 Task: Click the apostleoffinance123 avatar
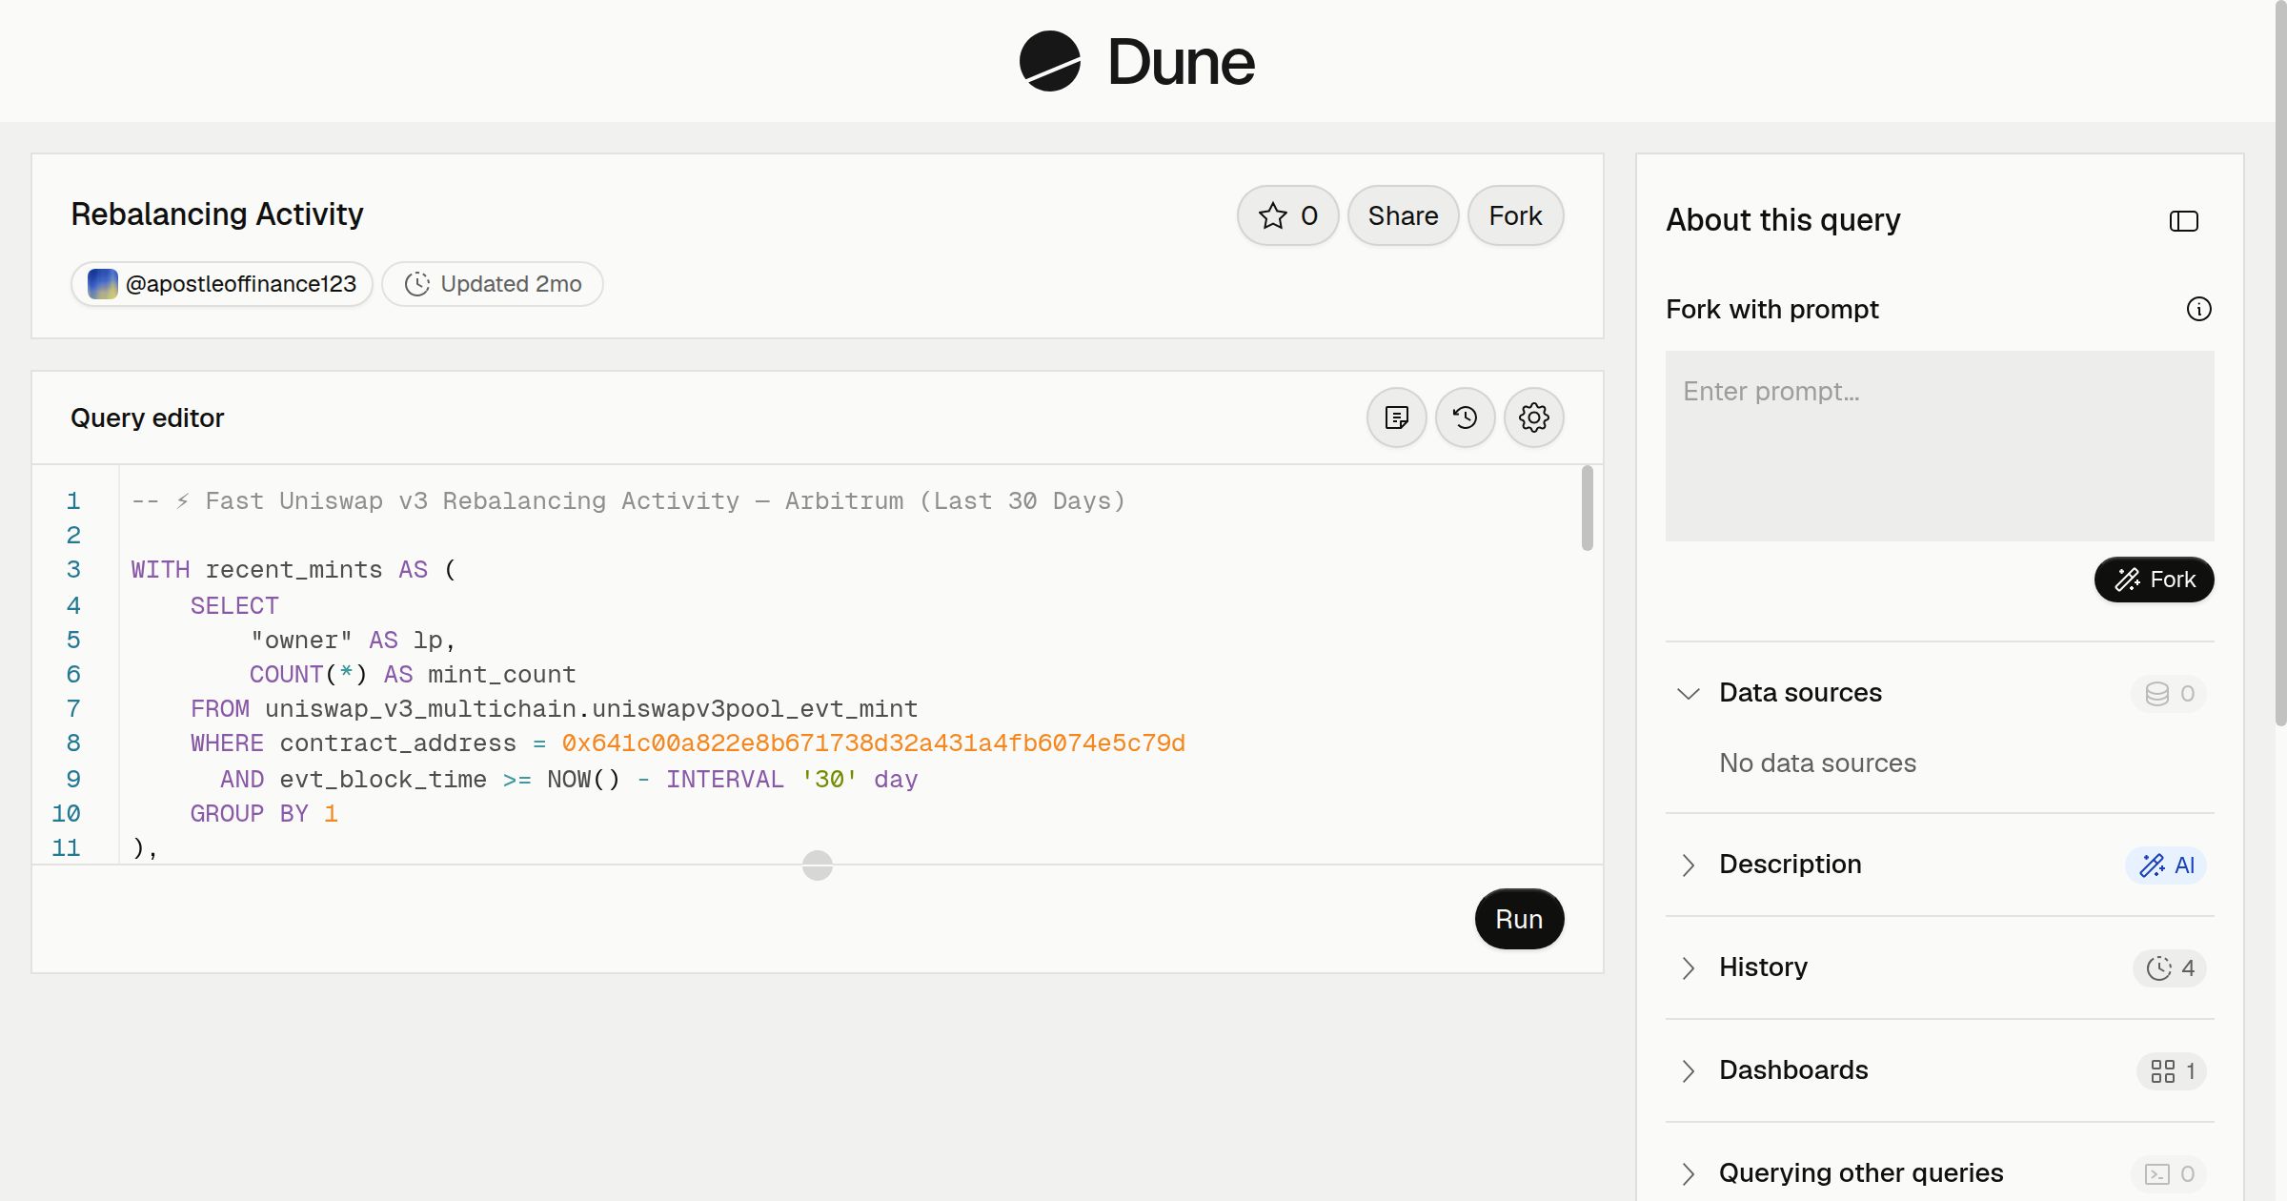point(103,284)
